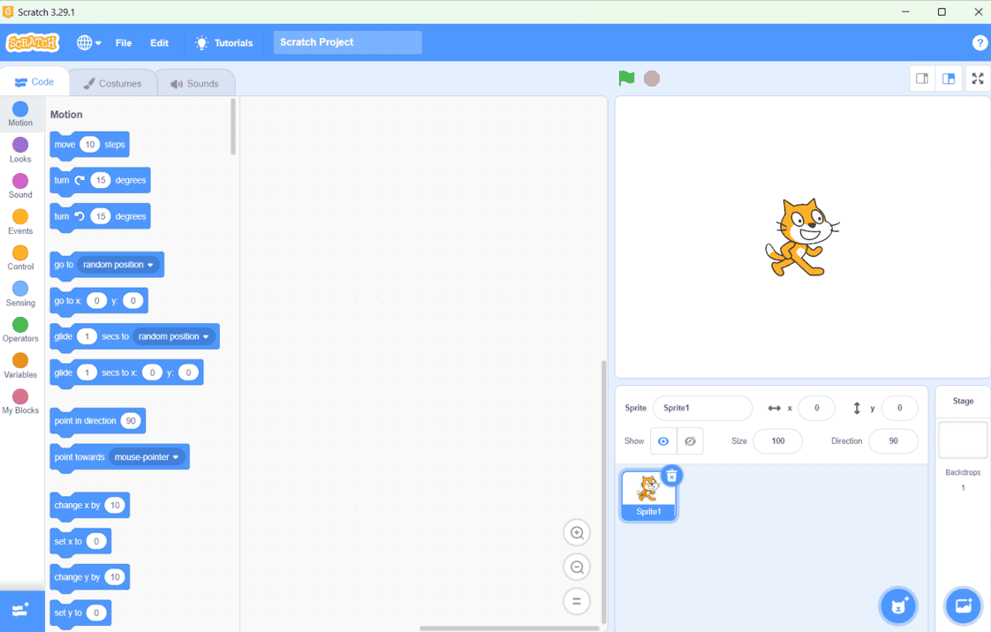Open the Choose a Sprite button

click(898, 606)
